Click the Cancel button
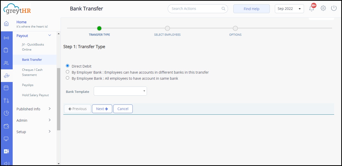The image size is (342, 166). (123, 109)
